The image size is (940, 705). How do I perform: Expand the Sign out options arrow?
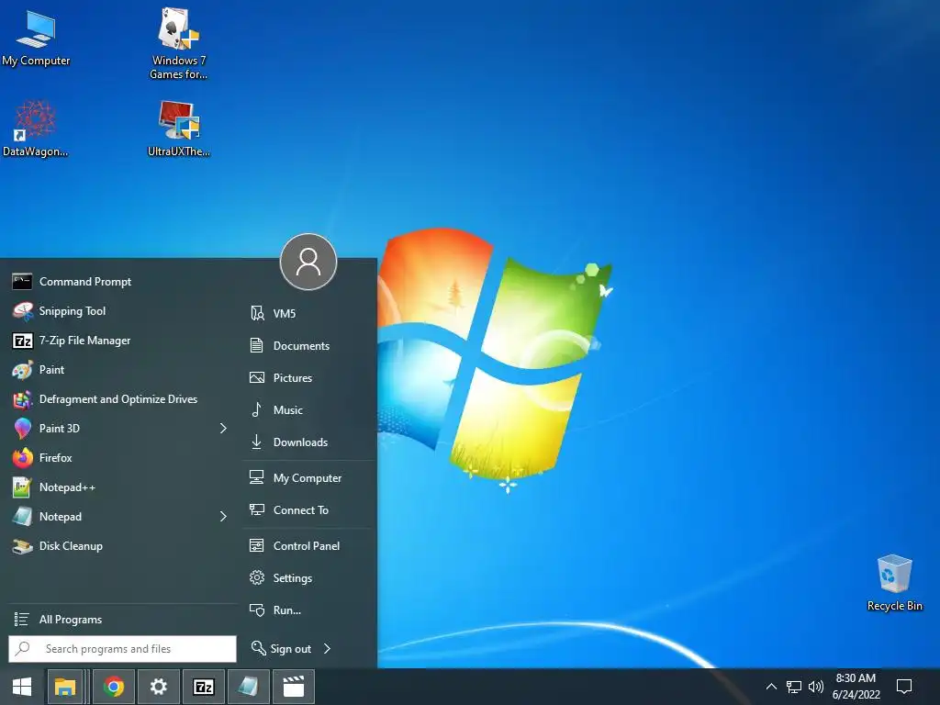point(327,648)
